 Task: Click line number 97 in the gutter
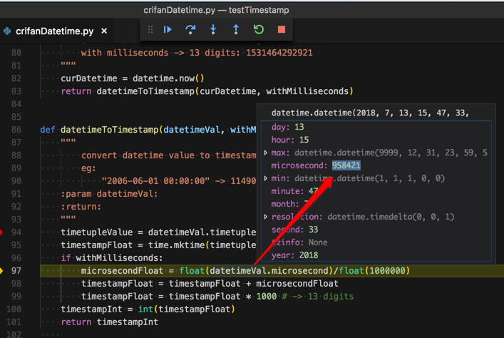[16, 271]
